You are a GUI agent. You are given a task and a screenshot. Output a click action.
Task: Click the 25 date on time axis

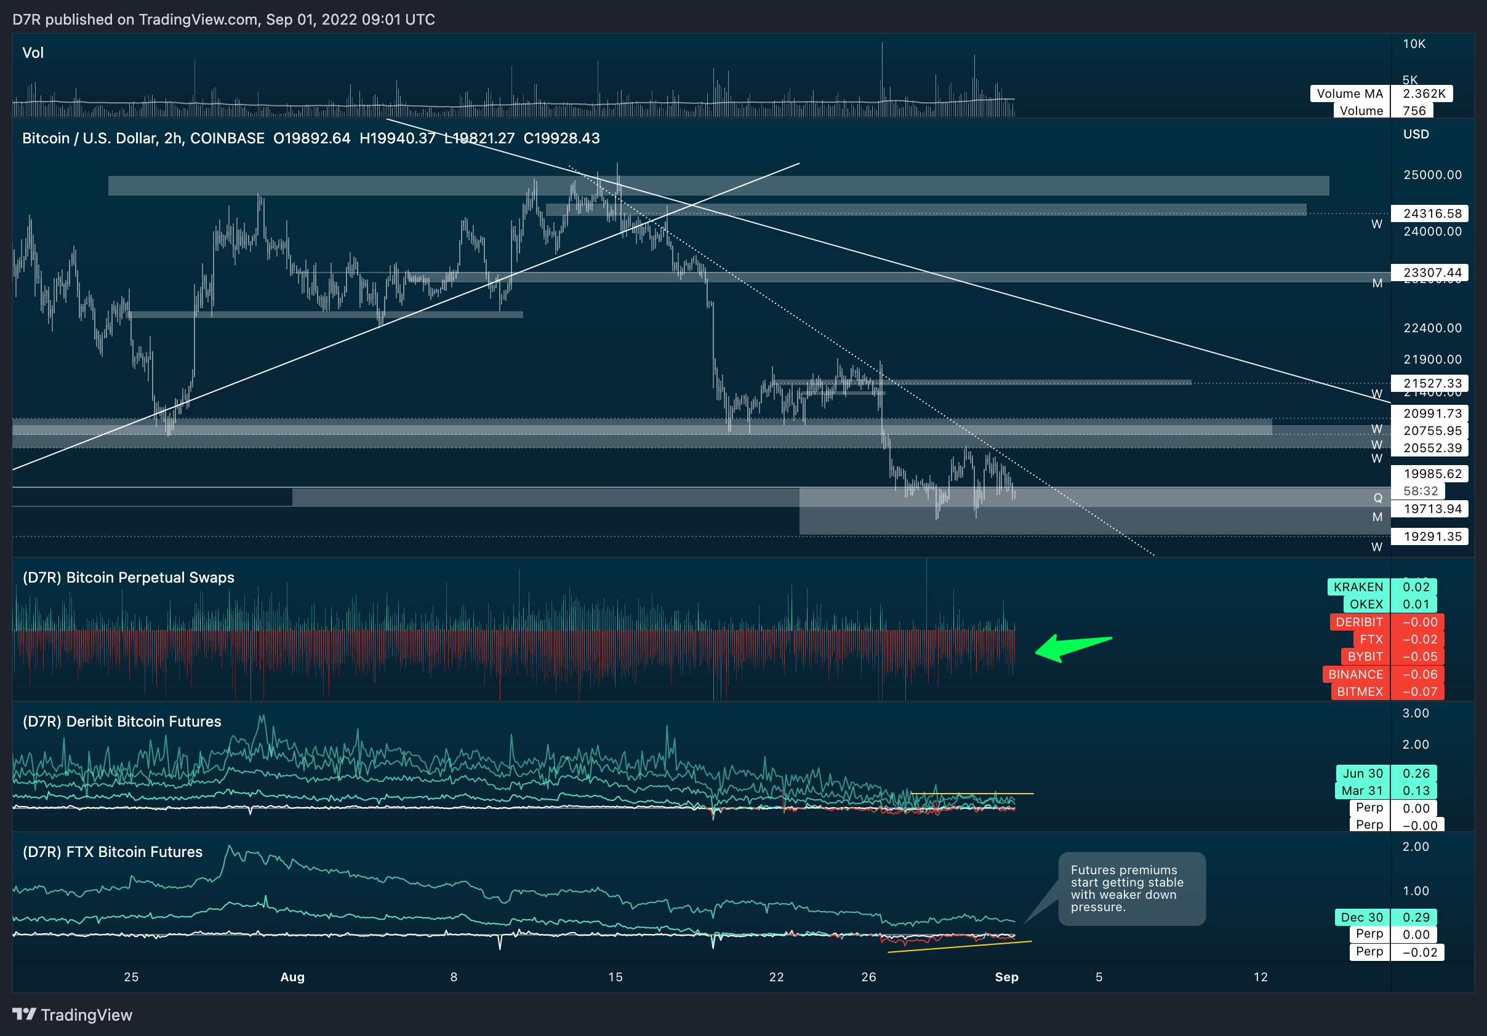[x=132, y=977]
